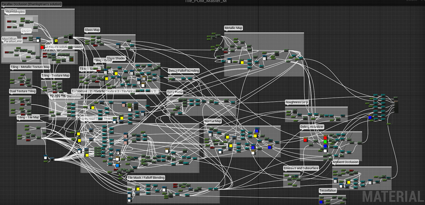This screenshot has height=205, width=425.
Task: Click the Debug Falloff Blending comment label
Action: [x=184, y=71]
